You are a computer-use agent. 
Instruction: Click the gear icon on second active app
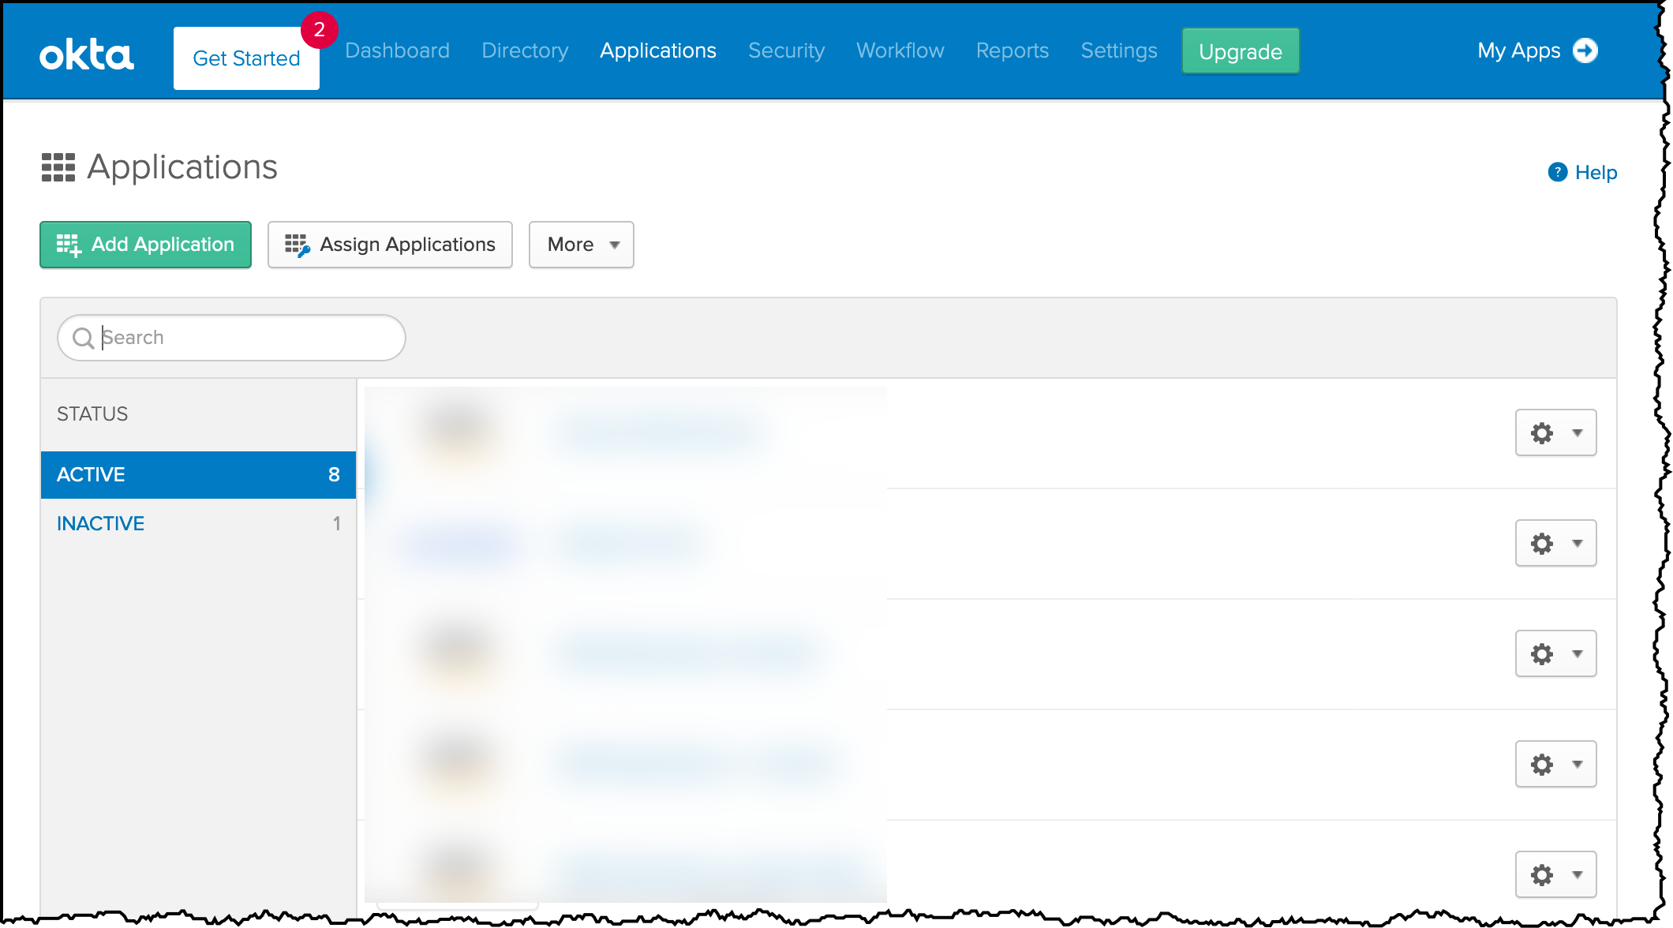tap(1540, 543)
